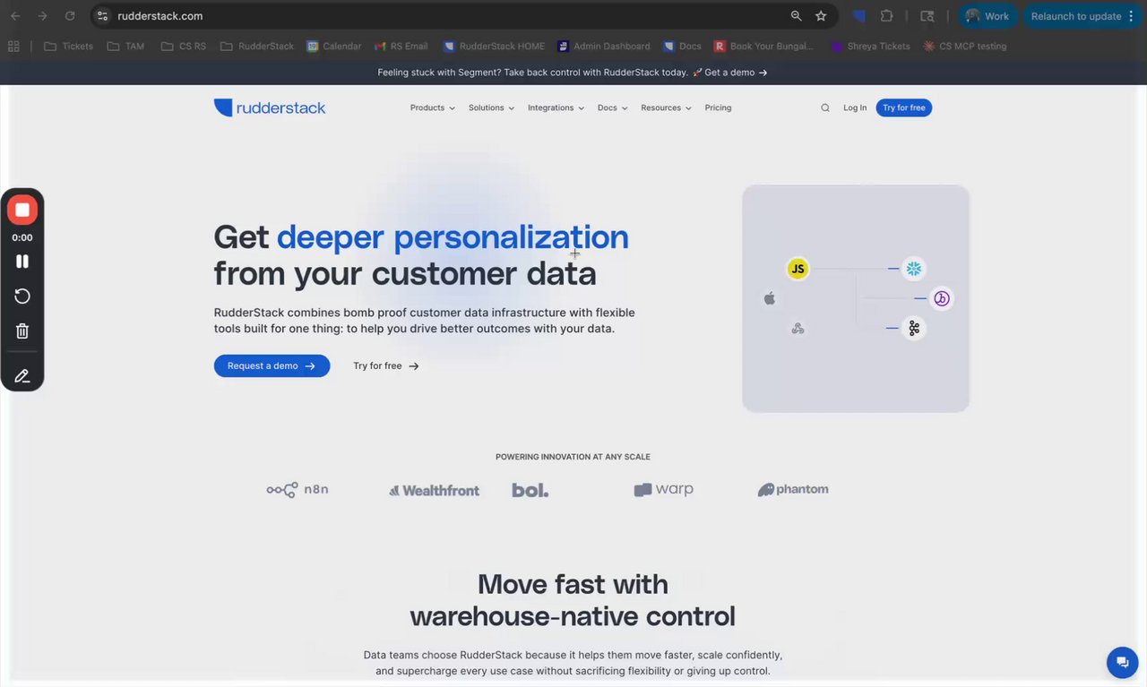Viewport: 1147px width, 687px height.
Task: Open the Tickets bookmark folder
Action: pos(68,46)
